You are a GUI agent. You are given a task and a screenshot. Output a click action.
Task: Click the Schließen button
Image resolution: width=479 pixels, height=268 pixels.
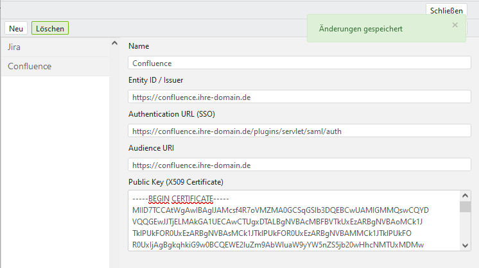pos(444,11)
